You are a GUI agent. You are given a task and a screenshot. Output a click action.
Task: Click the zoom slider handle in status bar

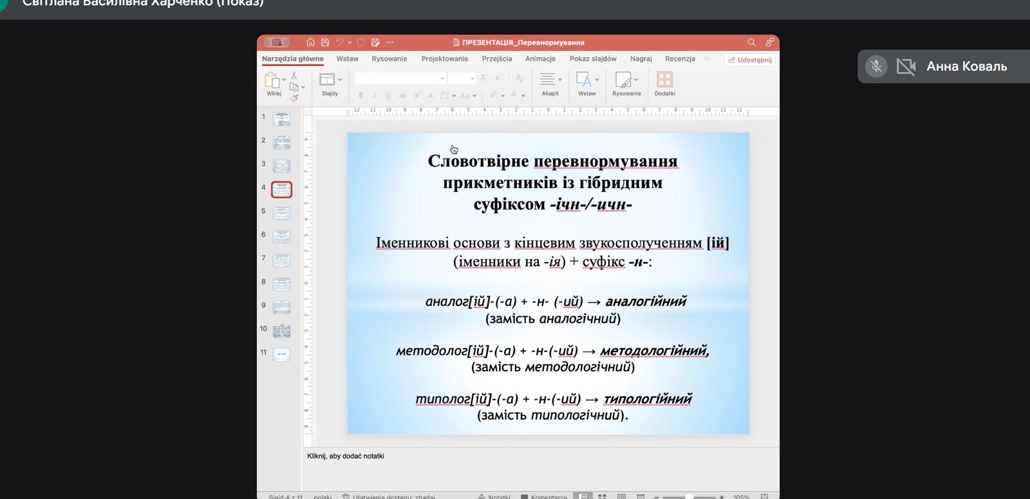[x=689, y=496]
